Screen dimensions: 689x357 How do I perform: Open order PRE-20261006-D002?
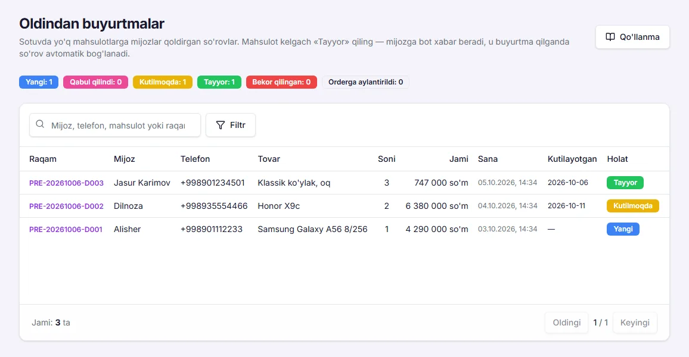tap(66, 206)
